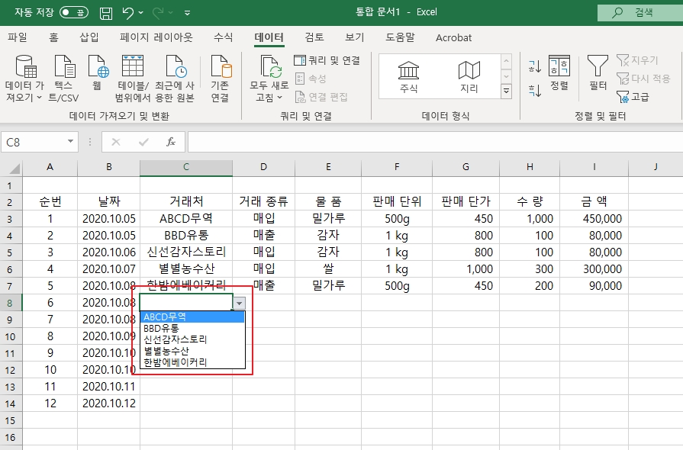Click the 판매 단가 header cell
683x450 pixels.
click(x=466, y=201)
